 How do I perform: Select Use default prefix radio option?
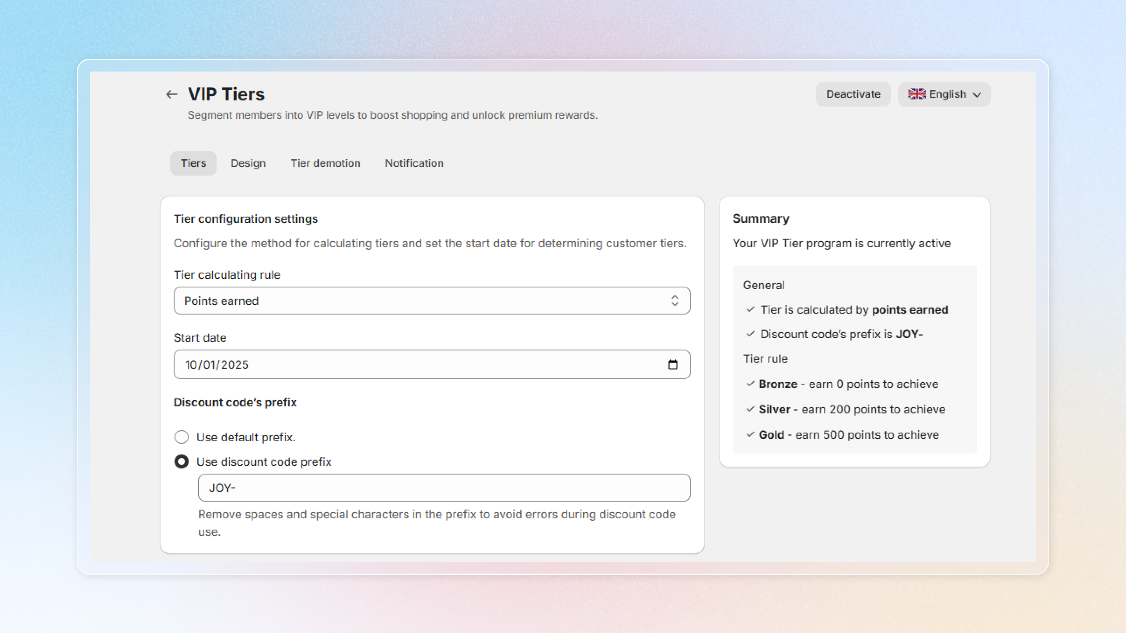[x=182, y=437]
